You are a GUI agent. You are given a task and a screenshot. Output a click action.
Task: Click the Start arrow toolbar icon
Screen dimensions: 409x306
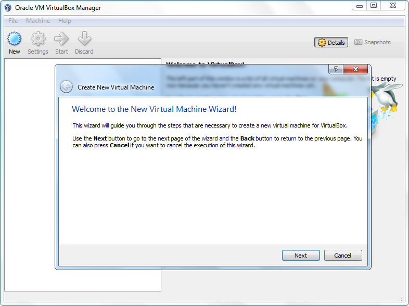[x=61, y=39]
